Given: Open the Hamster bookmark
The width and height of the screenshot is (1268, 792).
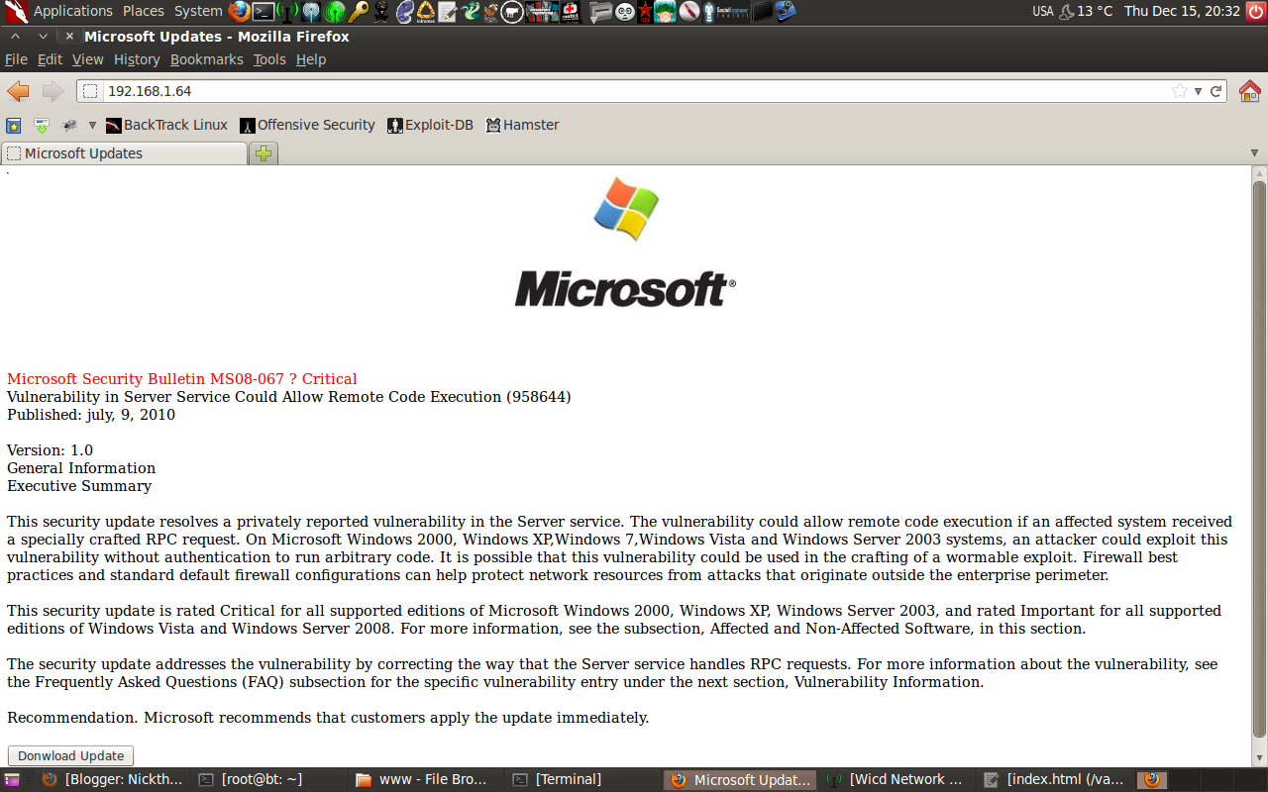Looking at the screenshot, I should tap(522, 126).
